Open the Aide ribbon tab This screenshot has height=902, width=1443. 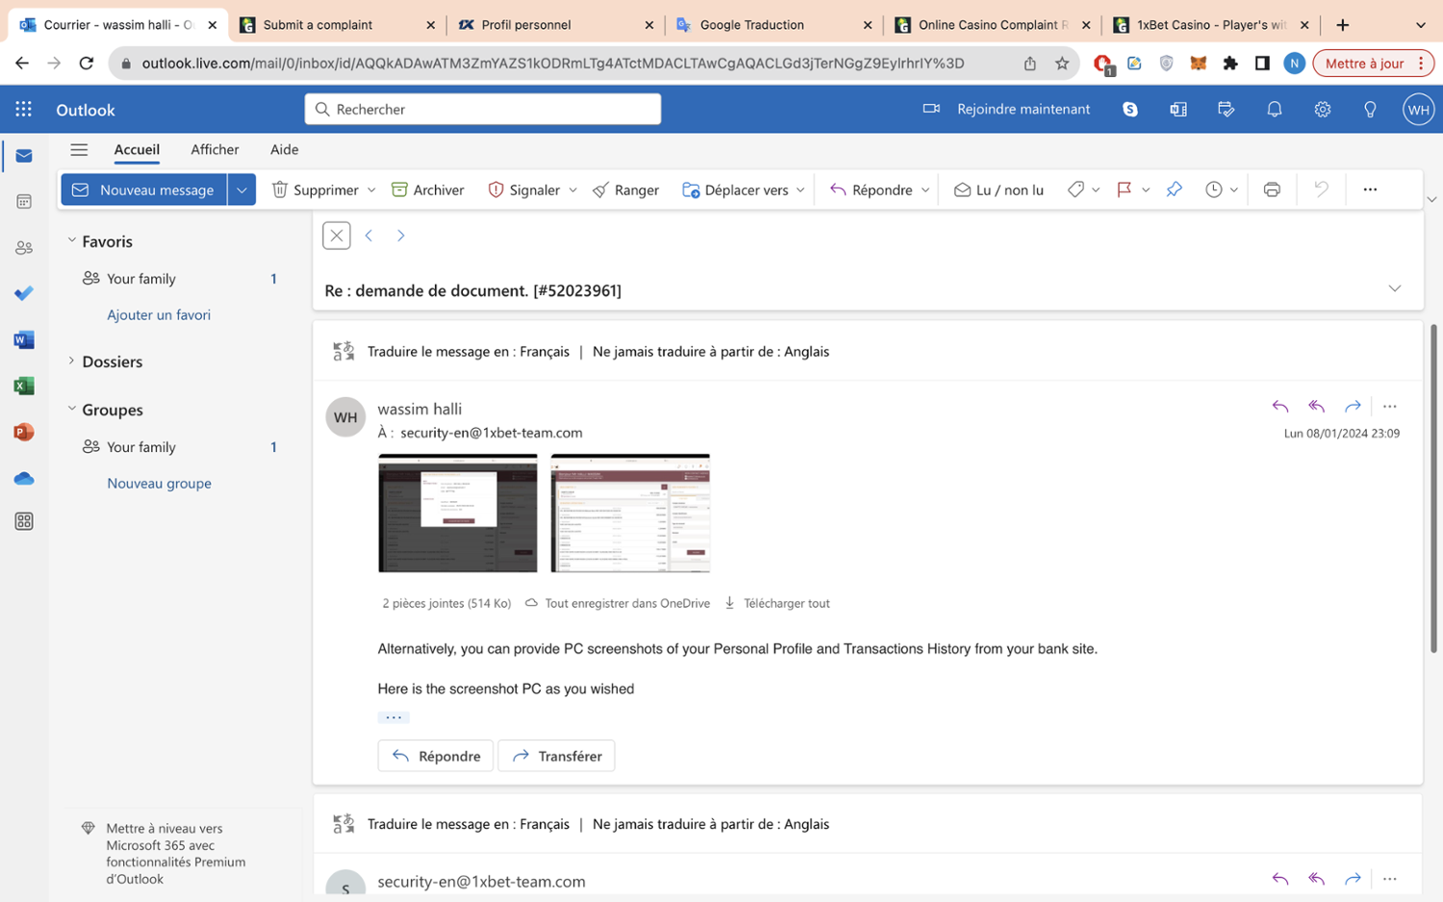point(284,150)
